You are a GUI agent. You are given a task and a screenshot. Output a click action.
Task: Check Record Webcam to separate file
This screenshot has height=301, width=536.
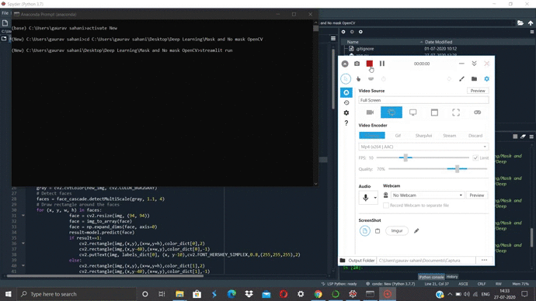point(386,206)
